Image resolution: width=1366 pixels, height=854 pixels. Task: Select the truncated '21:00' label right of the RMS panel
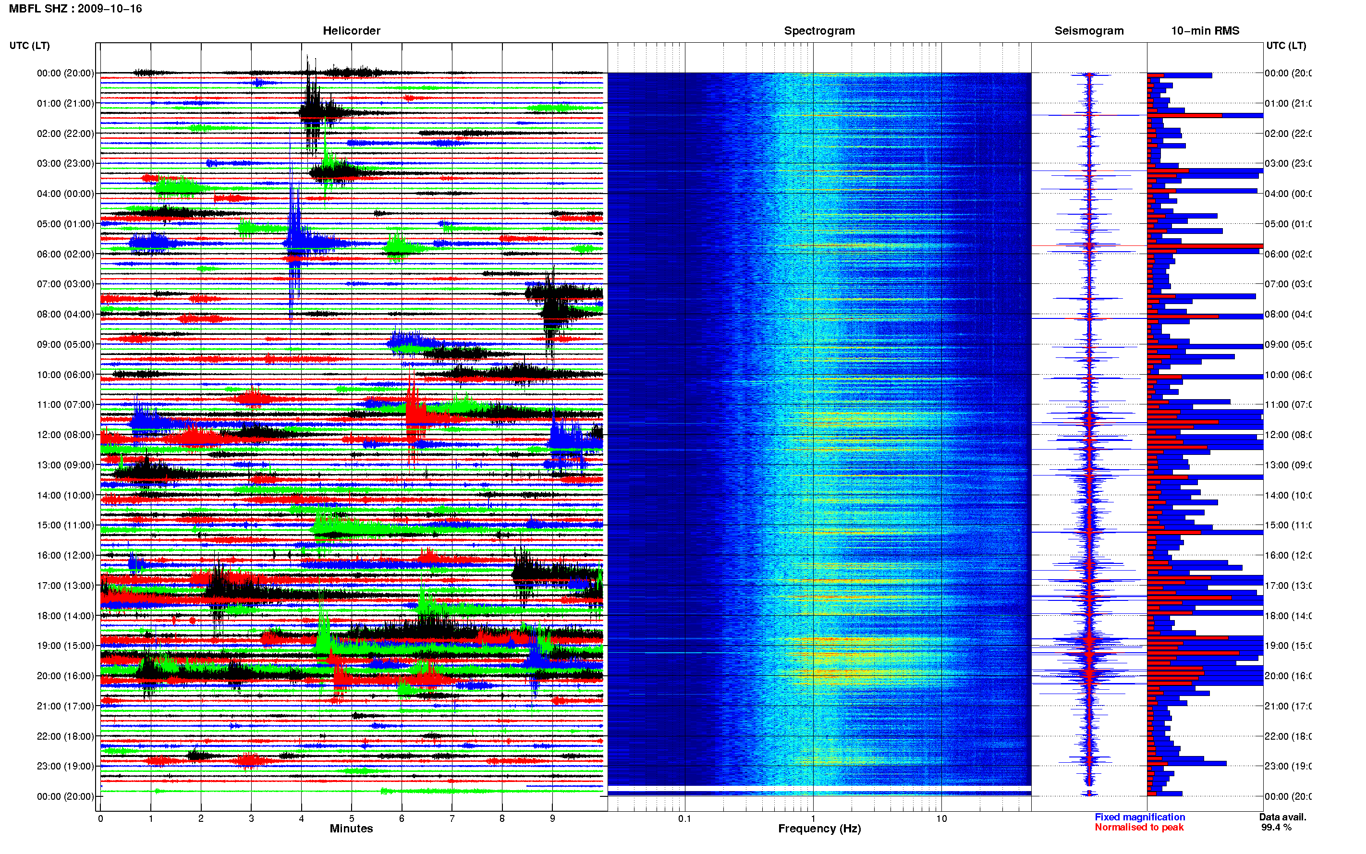[x=1288, y=706]
